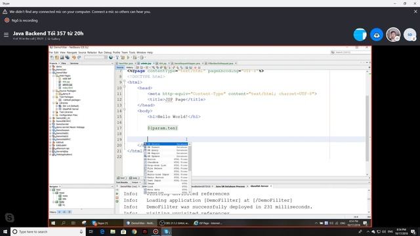This screenshot has width=420, height=236.
Task: Switch to the Files panel tab
Action: pyautogui.click(x=64, y=63)
